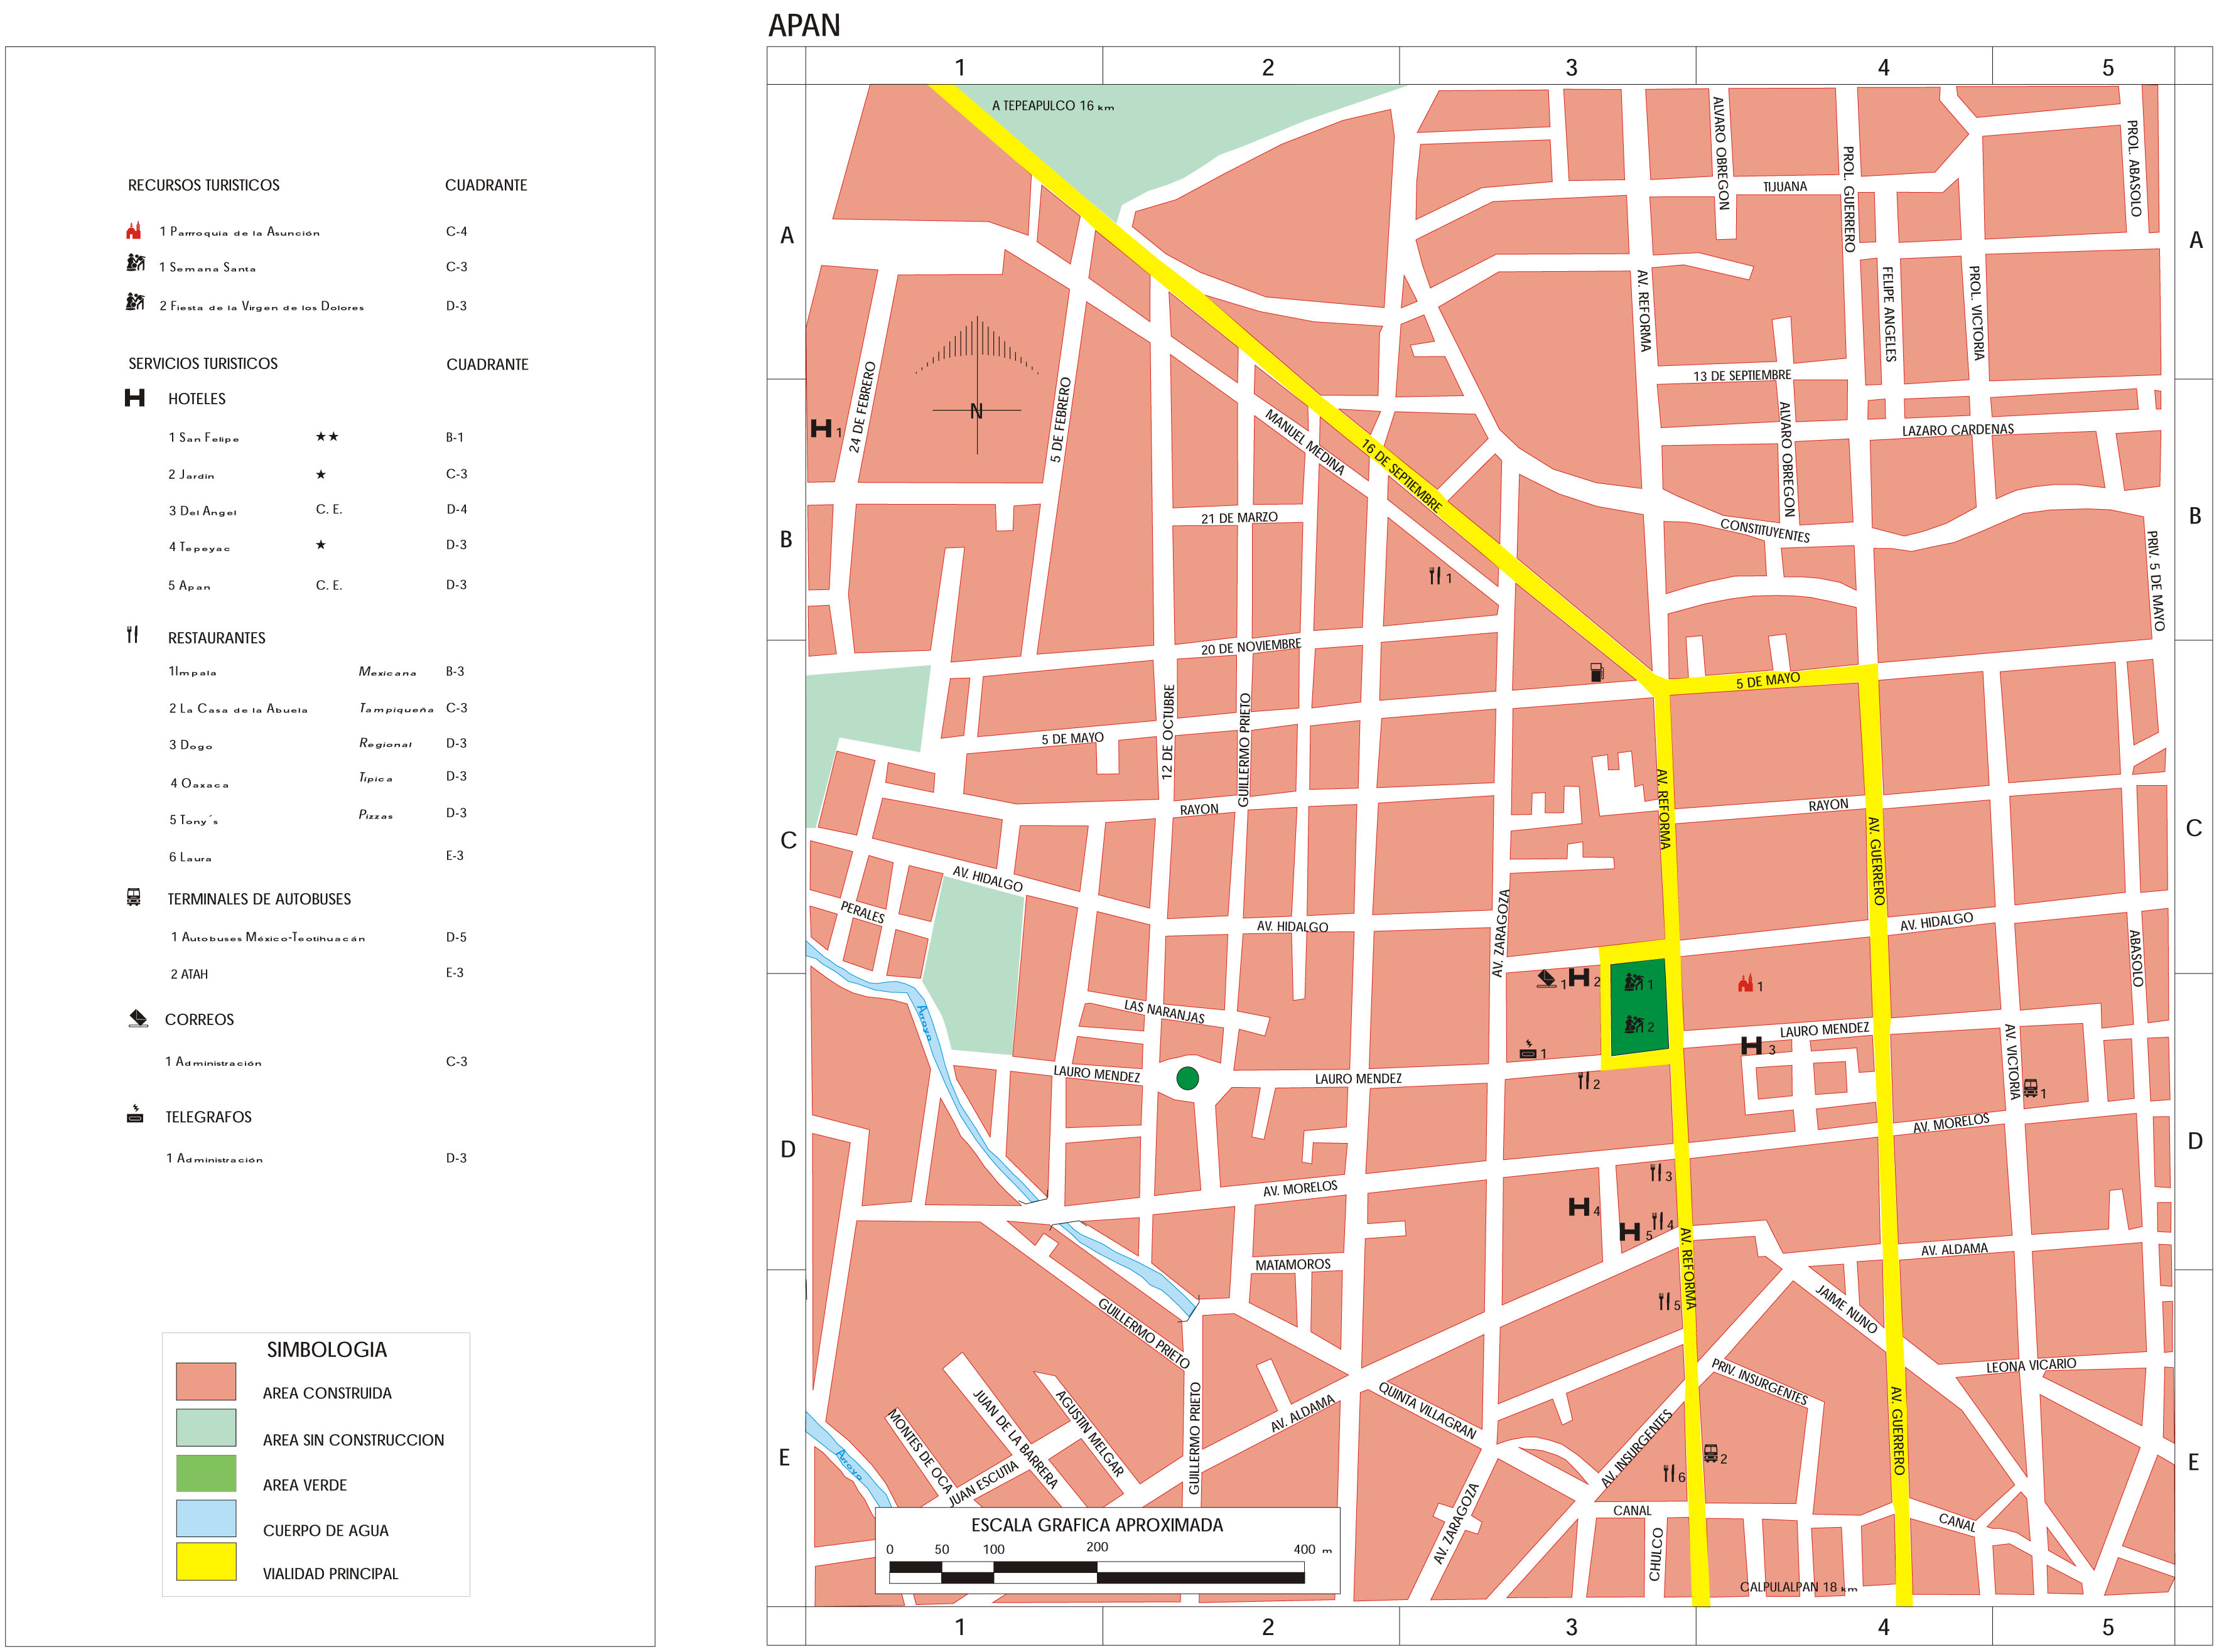Click the Telegrafos icon in legend
Viewport: 2224px width, 1652px height.
(135, 1115)
